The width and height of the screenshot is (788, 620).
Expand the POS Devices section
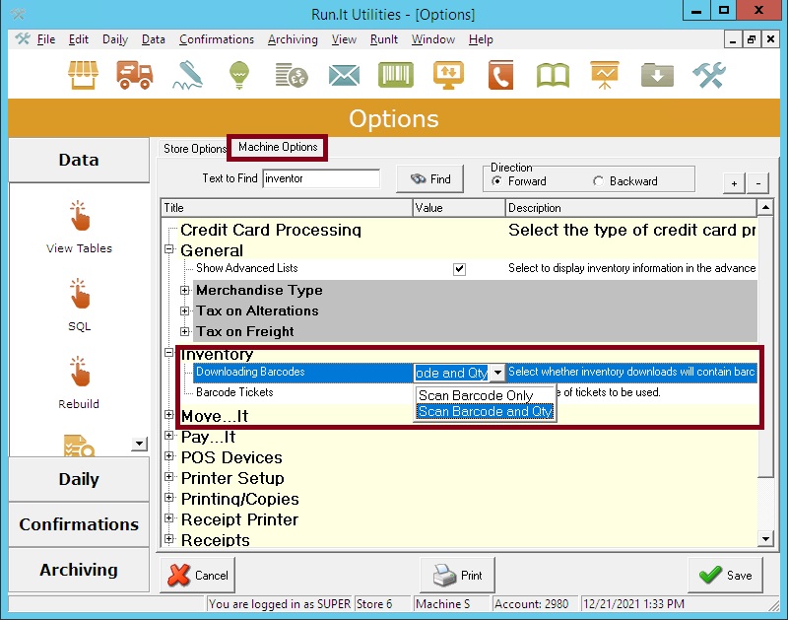click(x=169, y=456)
